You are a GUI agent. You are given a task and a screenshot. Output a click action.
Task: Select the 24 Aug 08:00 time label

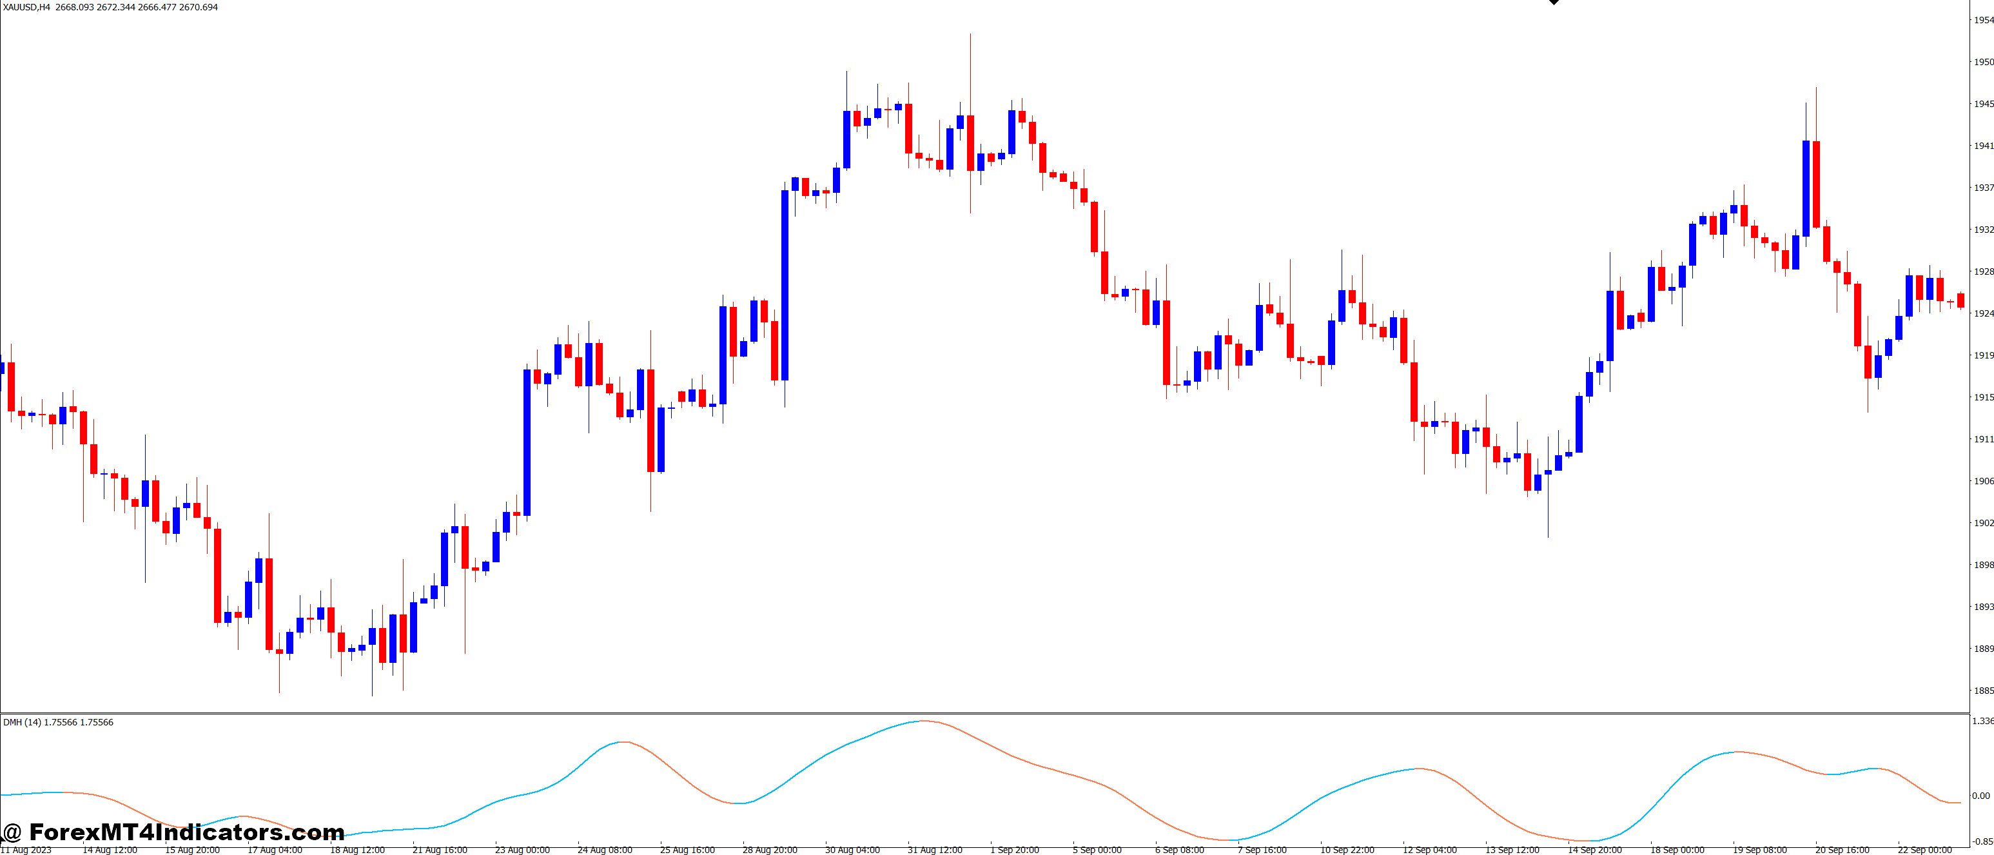[605, 850]
